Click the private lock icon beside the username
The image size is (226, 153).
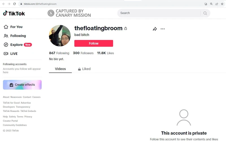point(125,28)
